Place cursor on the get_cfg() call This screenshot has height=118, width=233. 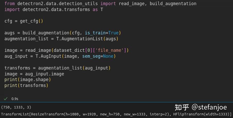coord(31,21)
